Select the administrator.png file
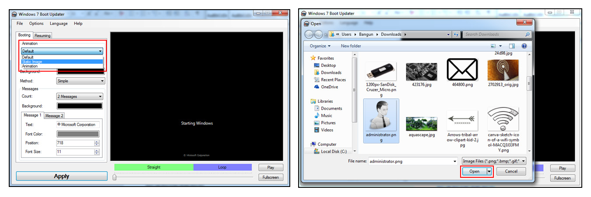Image resolution: width=591 pixels, height=197 pixels. point(381,121)
